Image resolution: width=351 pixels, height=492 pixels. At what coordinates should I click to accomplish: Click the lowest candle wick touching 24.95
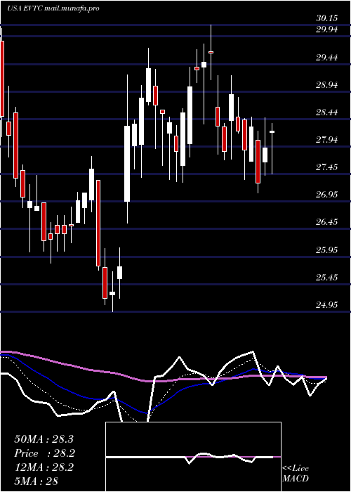pos(112,293)
